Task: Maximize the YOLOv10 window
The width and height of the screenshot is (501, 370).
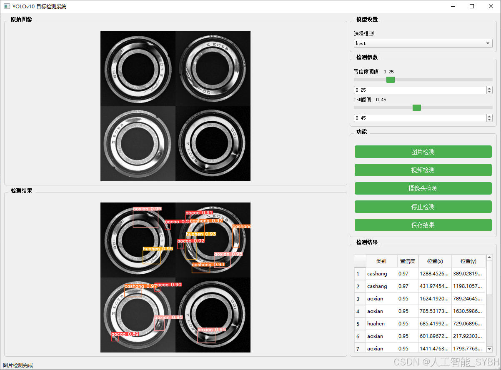Action: coord(472,6)
